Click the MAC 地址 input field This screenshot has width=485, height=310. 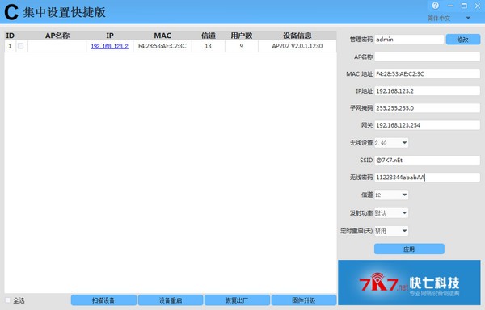point(427,73)
